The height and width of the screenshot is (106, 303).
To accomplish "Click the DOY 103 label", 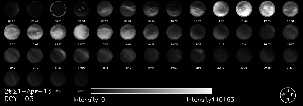I will pyautogui.click(x=19, y=99).
